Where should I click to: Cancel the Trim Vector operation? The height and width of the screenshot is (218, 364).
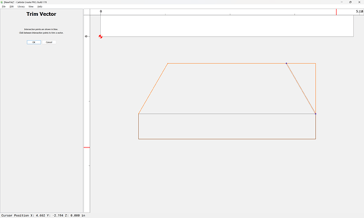coord(49,42)
